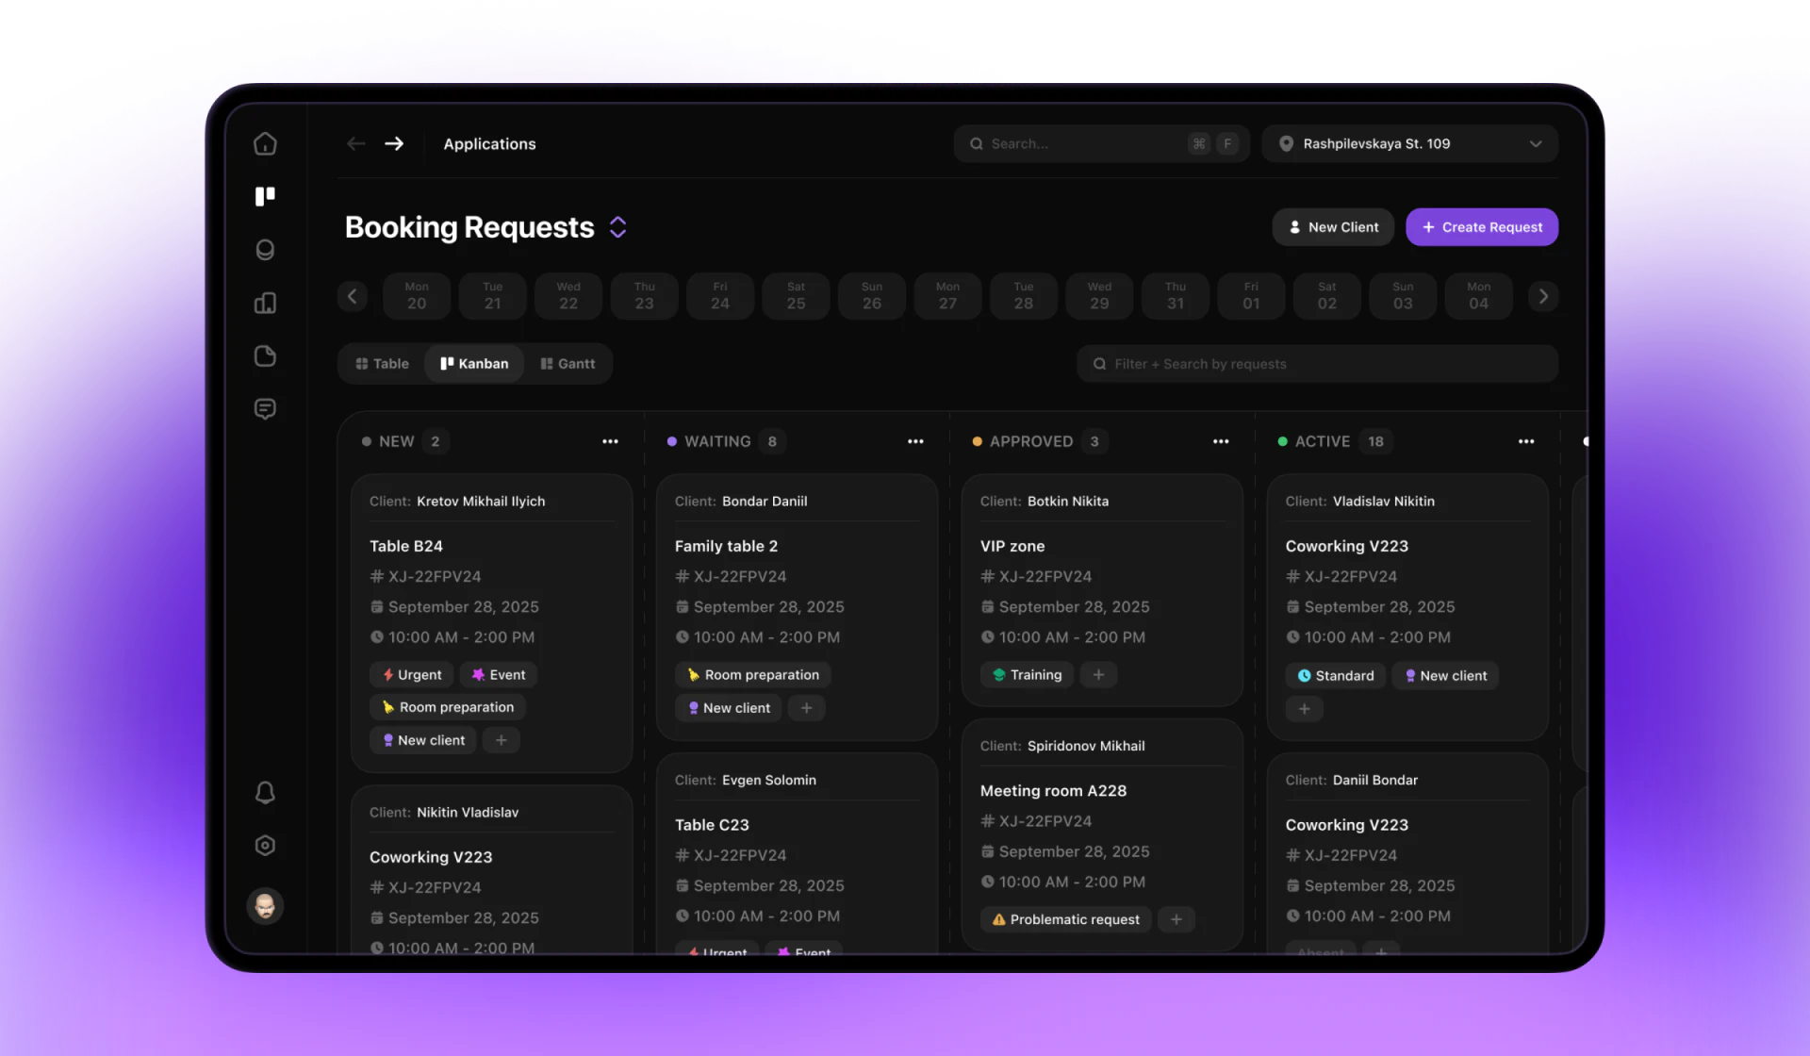Click the Create Request button
This screenshot has height=1056, width=1810.
[x=1482, y=227]
